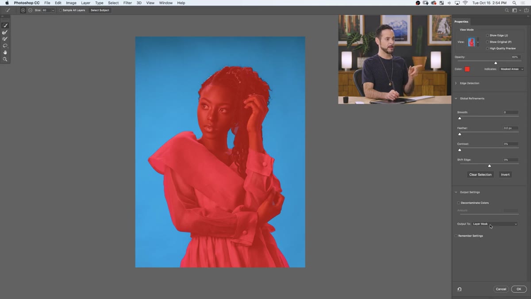This screenshot has width=531, height=299.
Task: Click the Select Subject button
Action: pyautogui.click(x=100, y=10)
